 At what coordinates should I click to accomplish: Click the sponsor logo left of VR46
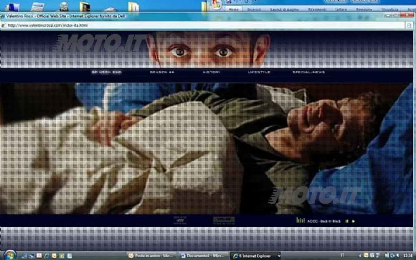pyautogui.click(x=180, y=220)
